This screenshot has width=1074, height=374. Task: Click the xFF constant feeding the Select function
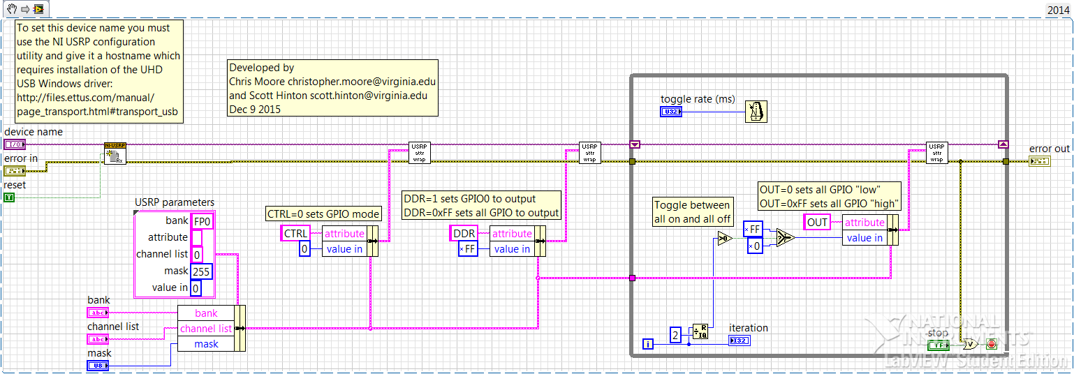pos(753,229)
